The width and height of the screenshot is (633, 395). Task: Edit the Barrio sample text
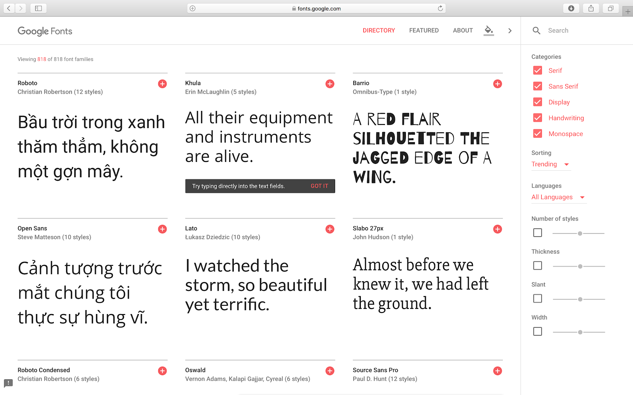tap(423, 148)
